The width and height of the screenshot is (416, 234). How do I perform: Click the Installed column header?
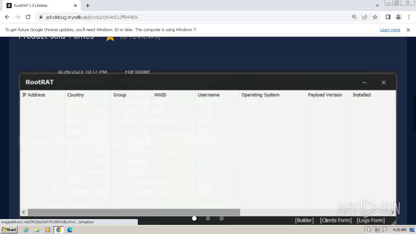pyautogui.click(x=362, y=95)
